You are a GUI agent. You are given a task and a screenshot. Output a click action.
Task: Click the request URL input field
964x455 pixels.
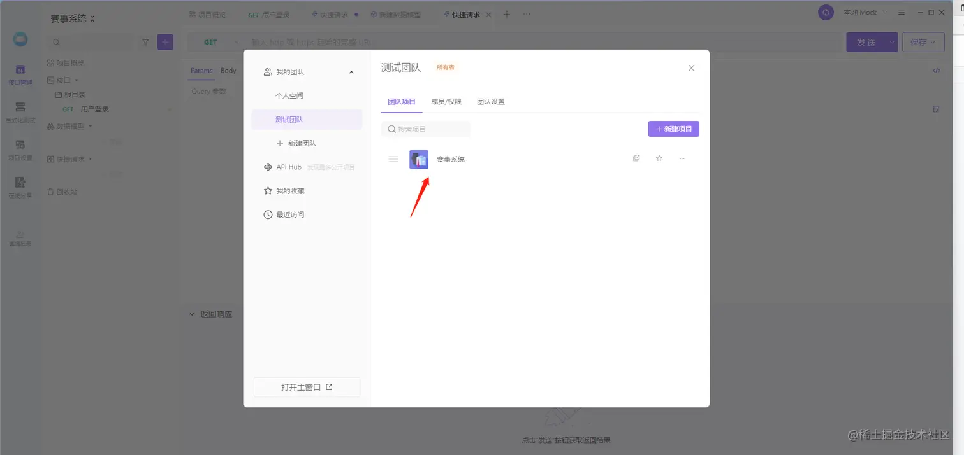pos(542,43)
